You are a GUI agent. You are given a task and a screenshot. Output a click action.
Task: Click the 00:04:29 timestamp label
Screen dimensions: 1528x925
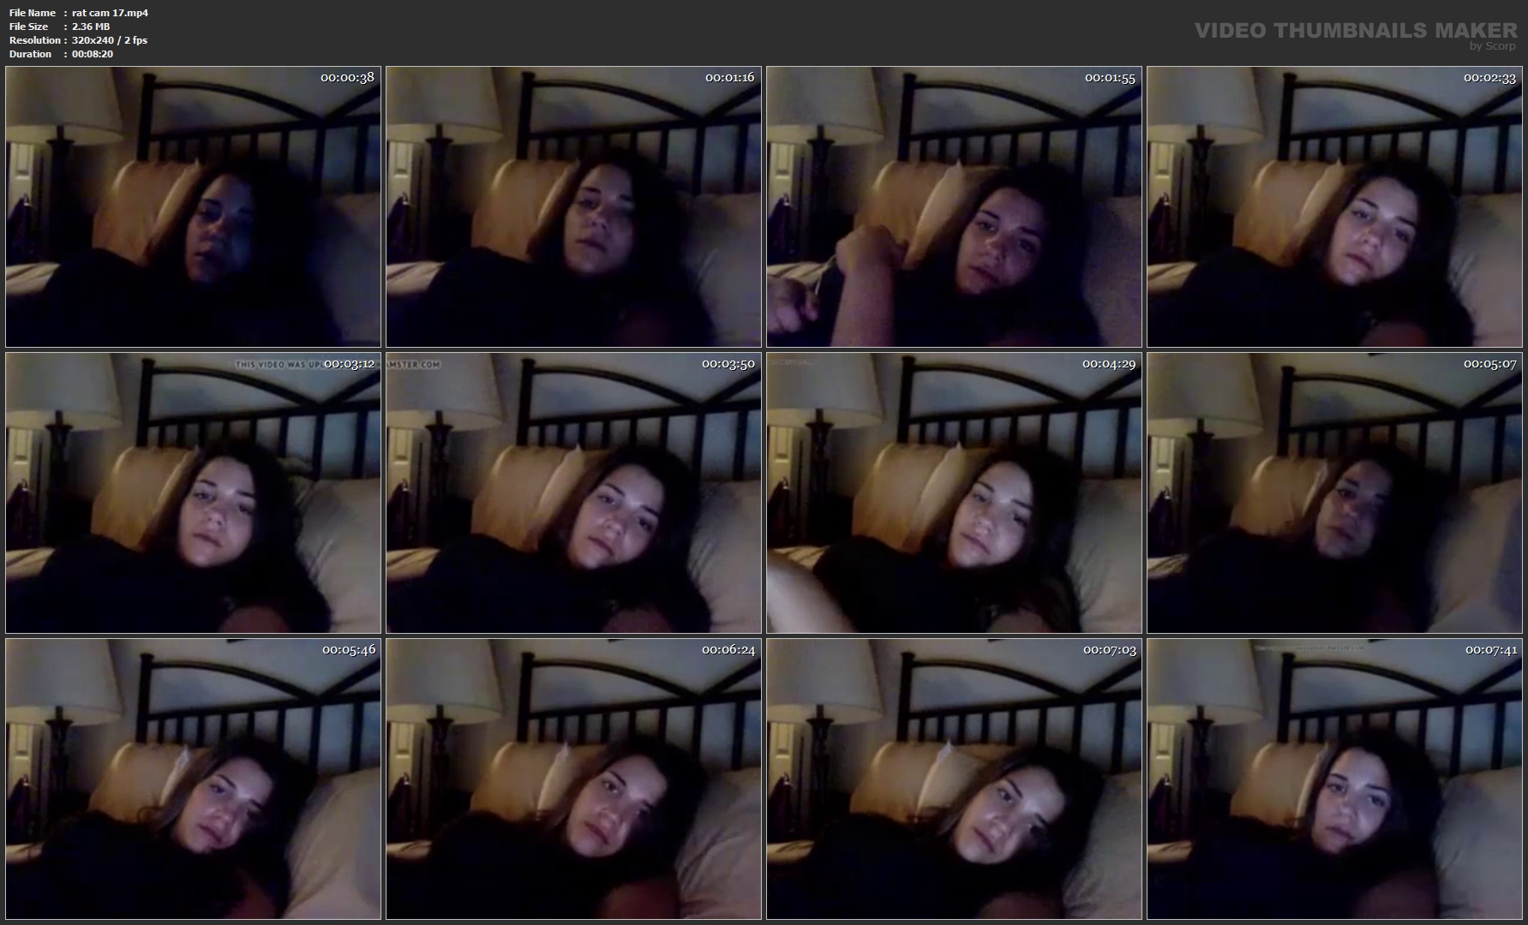click(1108, 364)
